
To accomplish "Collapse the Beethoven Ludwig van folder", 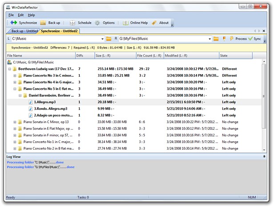I will 10,69.
